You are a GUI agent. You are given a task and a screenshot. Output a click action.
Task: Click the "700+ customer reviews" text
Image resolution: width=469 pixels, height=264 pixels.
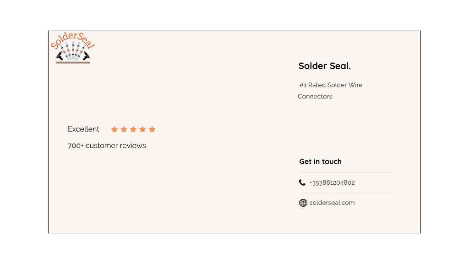(107, 145)
